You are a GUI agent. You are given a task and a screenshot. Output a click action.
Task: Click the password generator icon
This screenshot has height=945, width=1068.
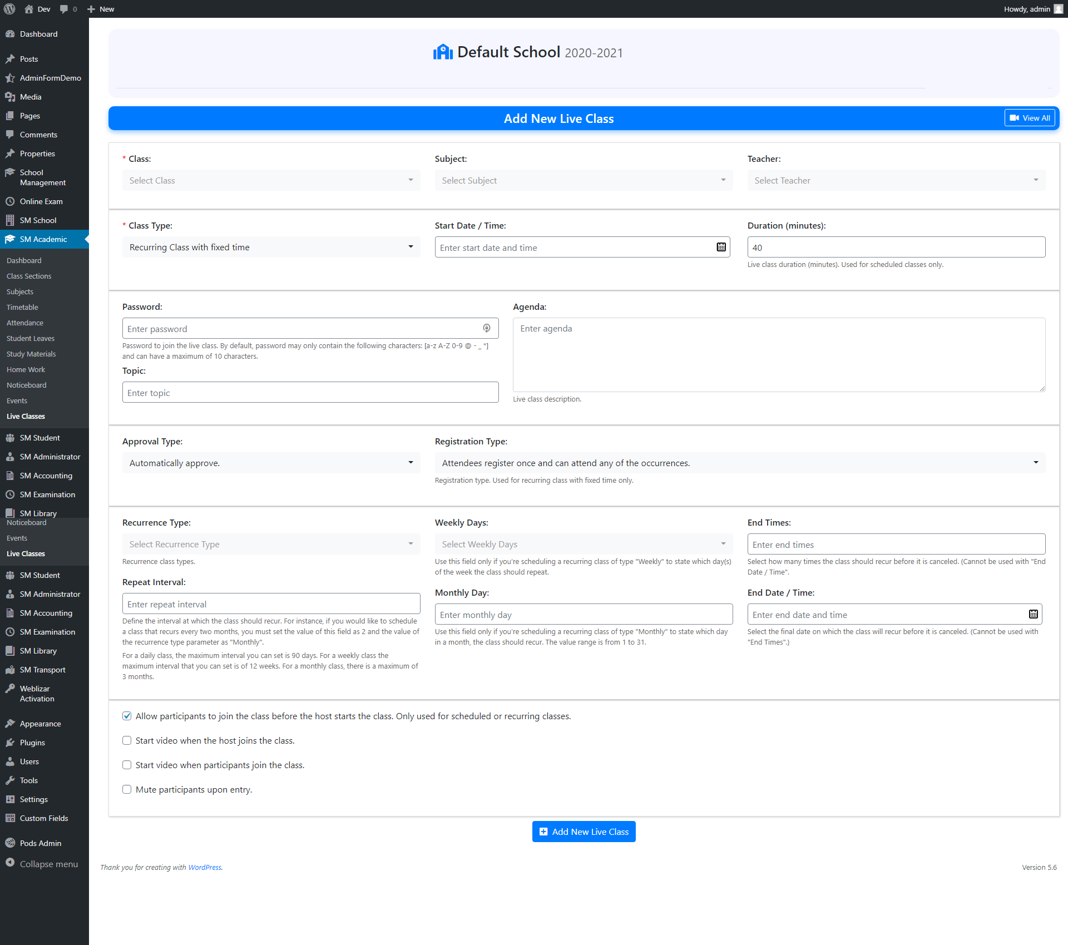pos(487,328)
